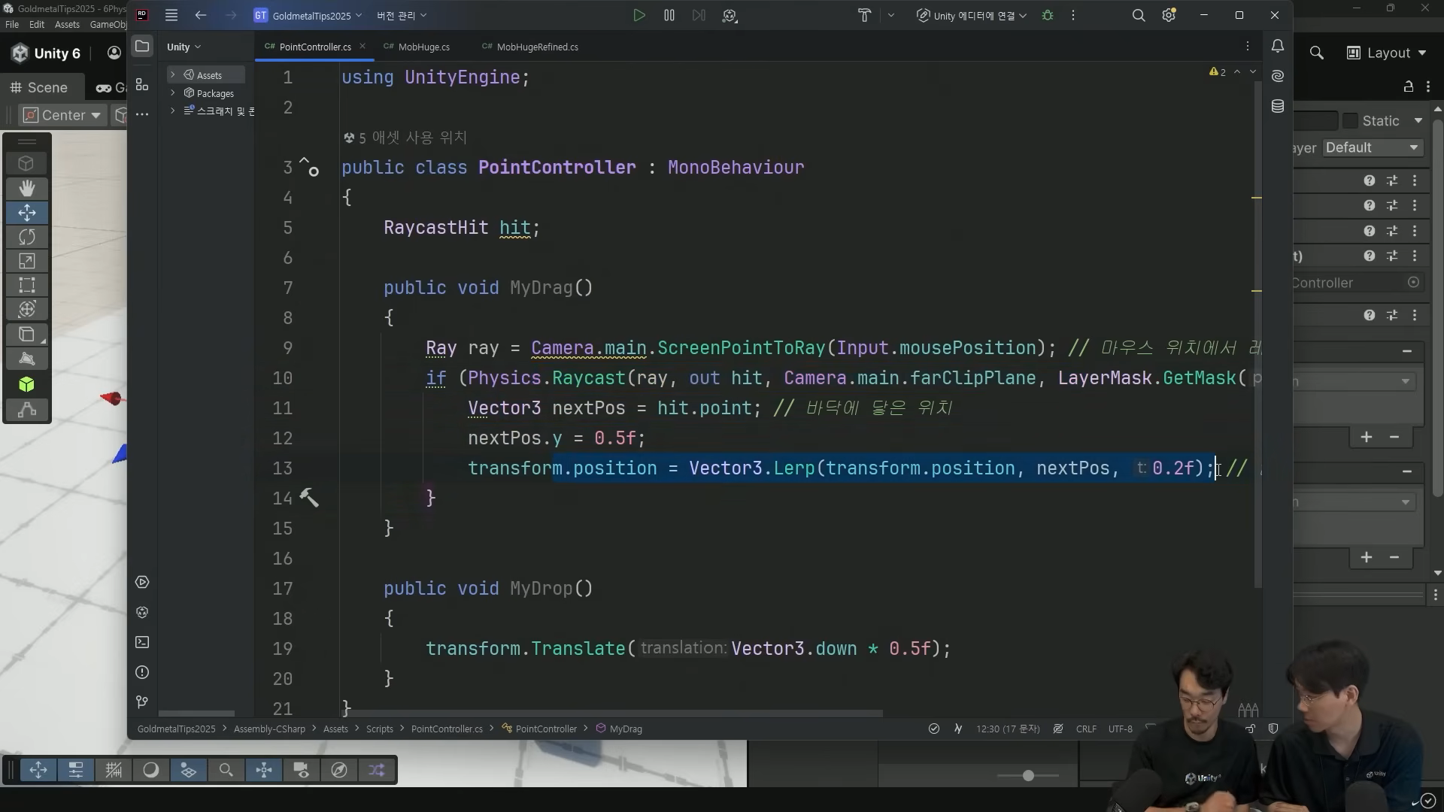The width and height of the screenshot is (1444, 812).
Task: Open the Rider notifications bell
Action: 1277,47
